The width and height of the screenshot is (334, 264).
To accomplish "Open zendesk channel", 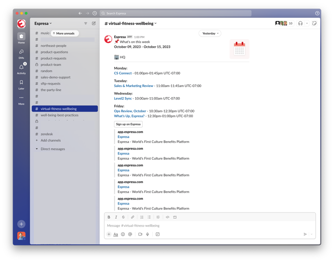I will tap(65, 134).
